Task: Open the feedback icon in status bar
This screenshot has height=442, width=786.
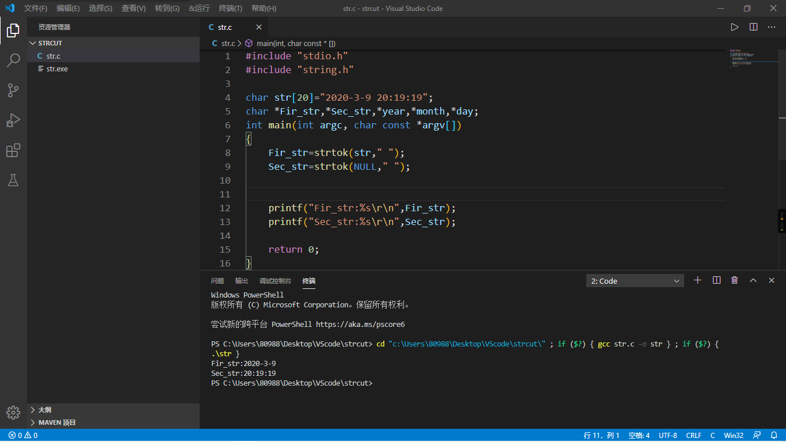Action: [x=757, y=436]
